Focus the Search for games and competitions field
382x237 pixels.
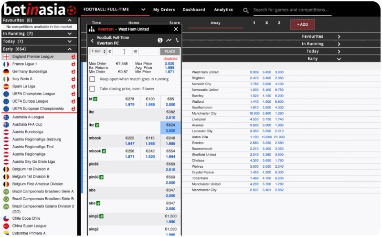(x=292, y=10)
